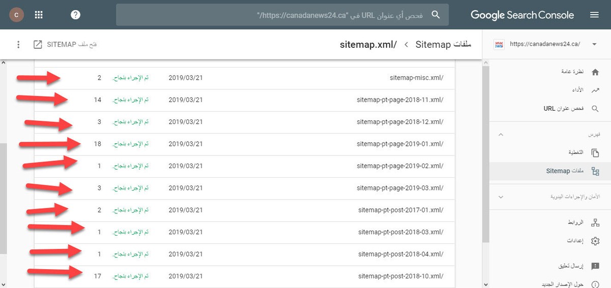Click the help question mark icon
611x288 pixels.
tap(75, 15)
